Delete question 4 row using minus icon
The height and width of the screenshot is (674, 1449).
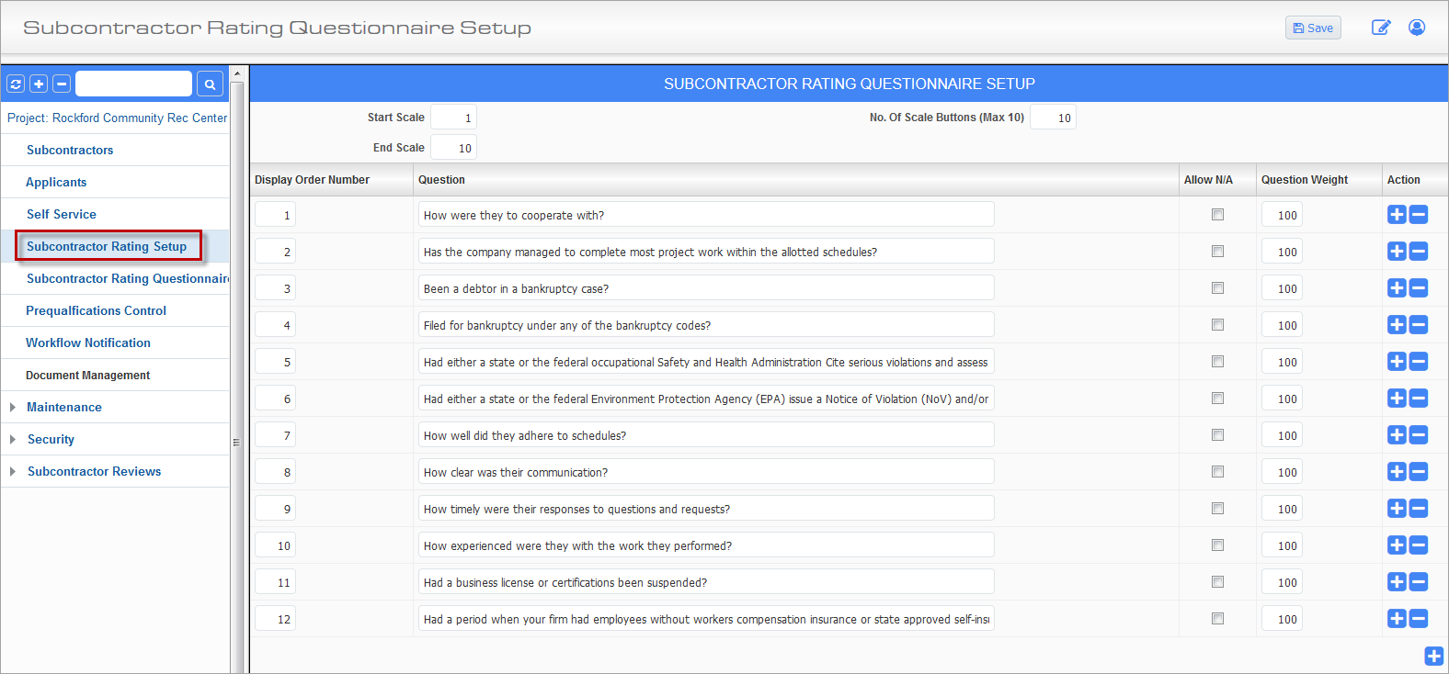pos(1419,325)
